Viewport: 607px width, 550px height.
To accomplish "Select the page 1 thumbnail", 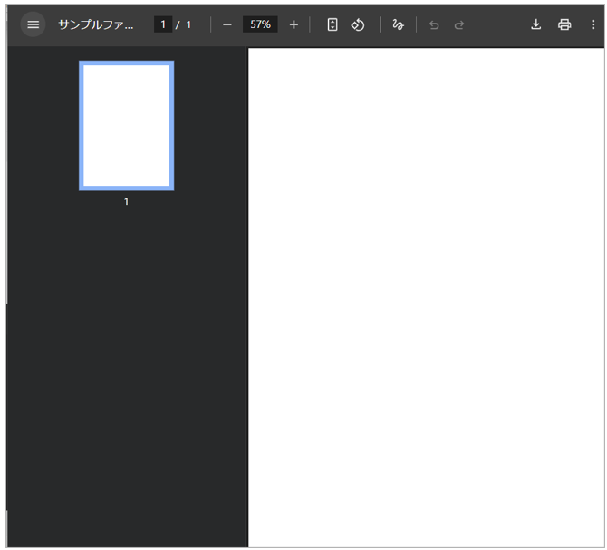I will point(126,125).
